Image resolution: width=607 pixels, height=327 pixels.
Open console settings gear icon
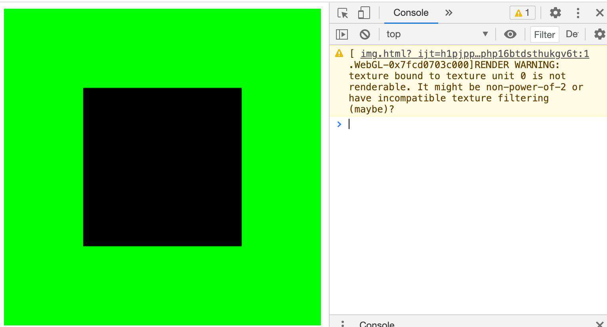pyautogui.click(x=600, y=34)
